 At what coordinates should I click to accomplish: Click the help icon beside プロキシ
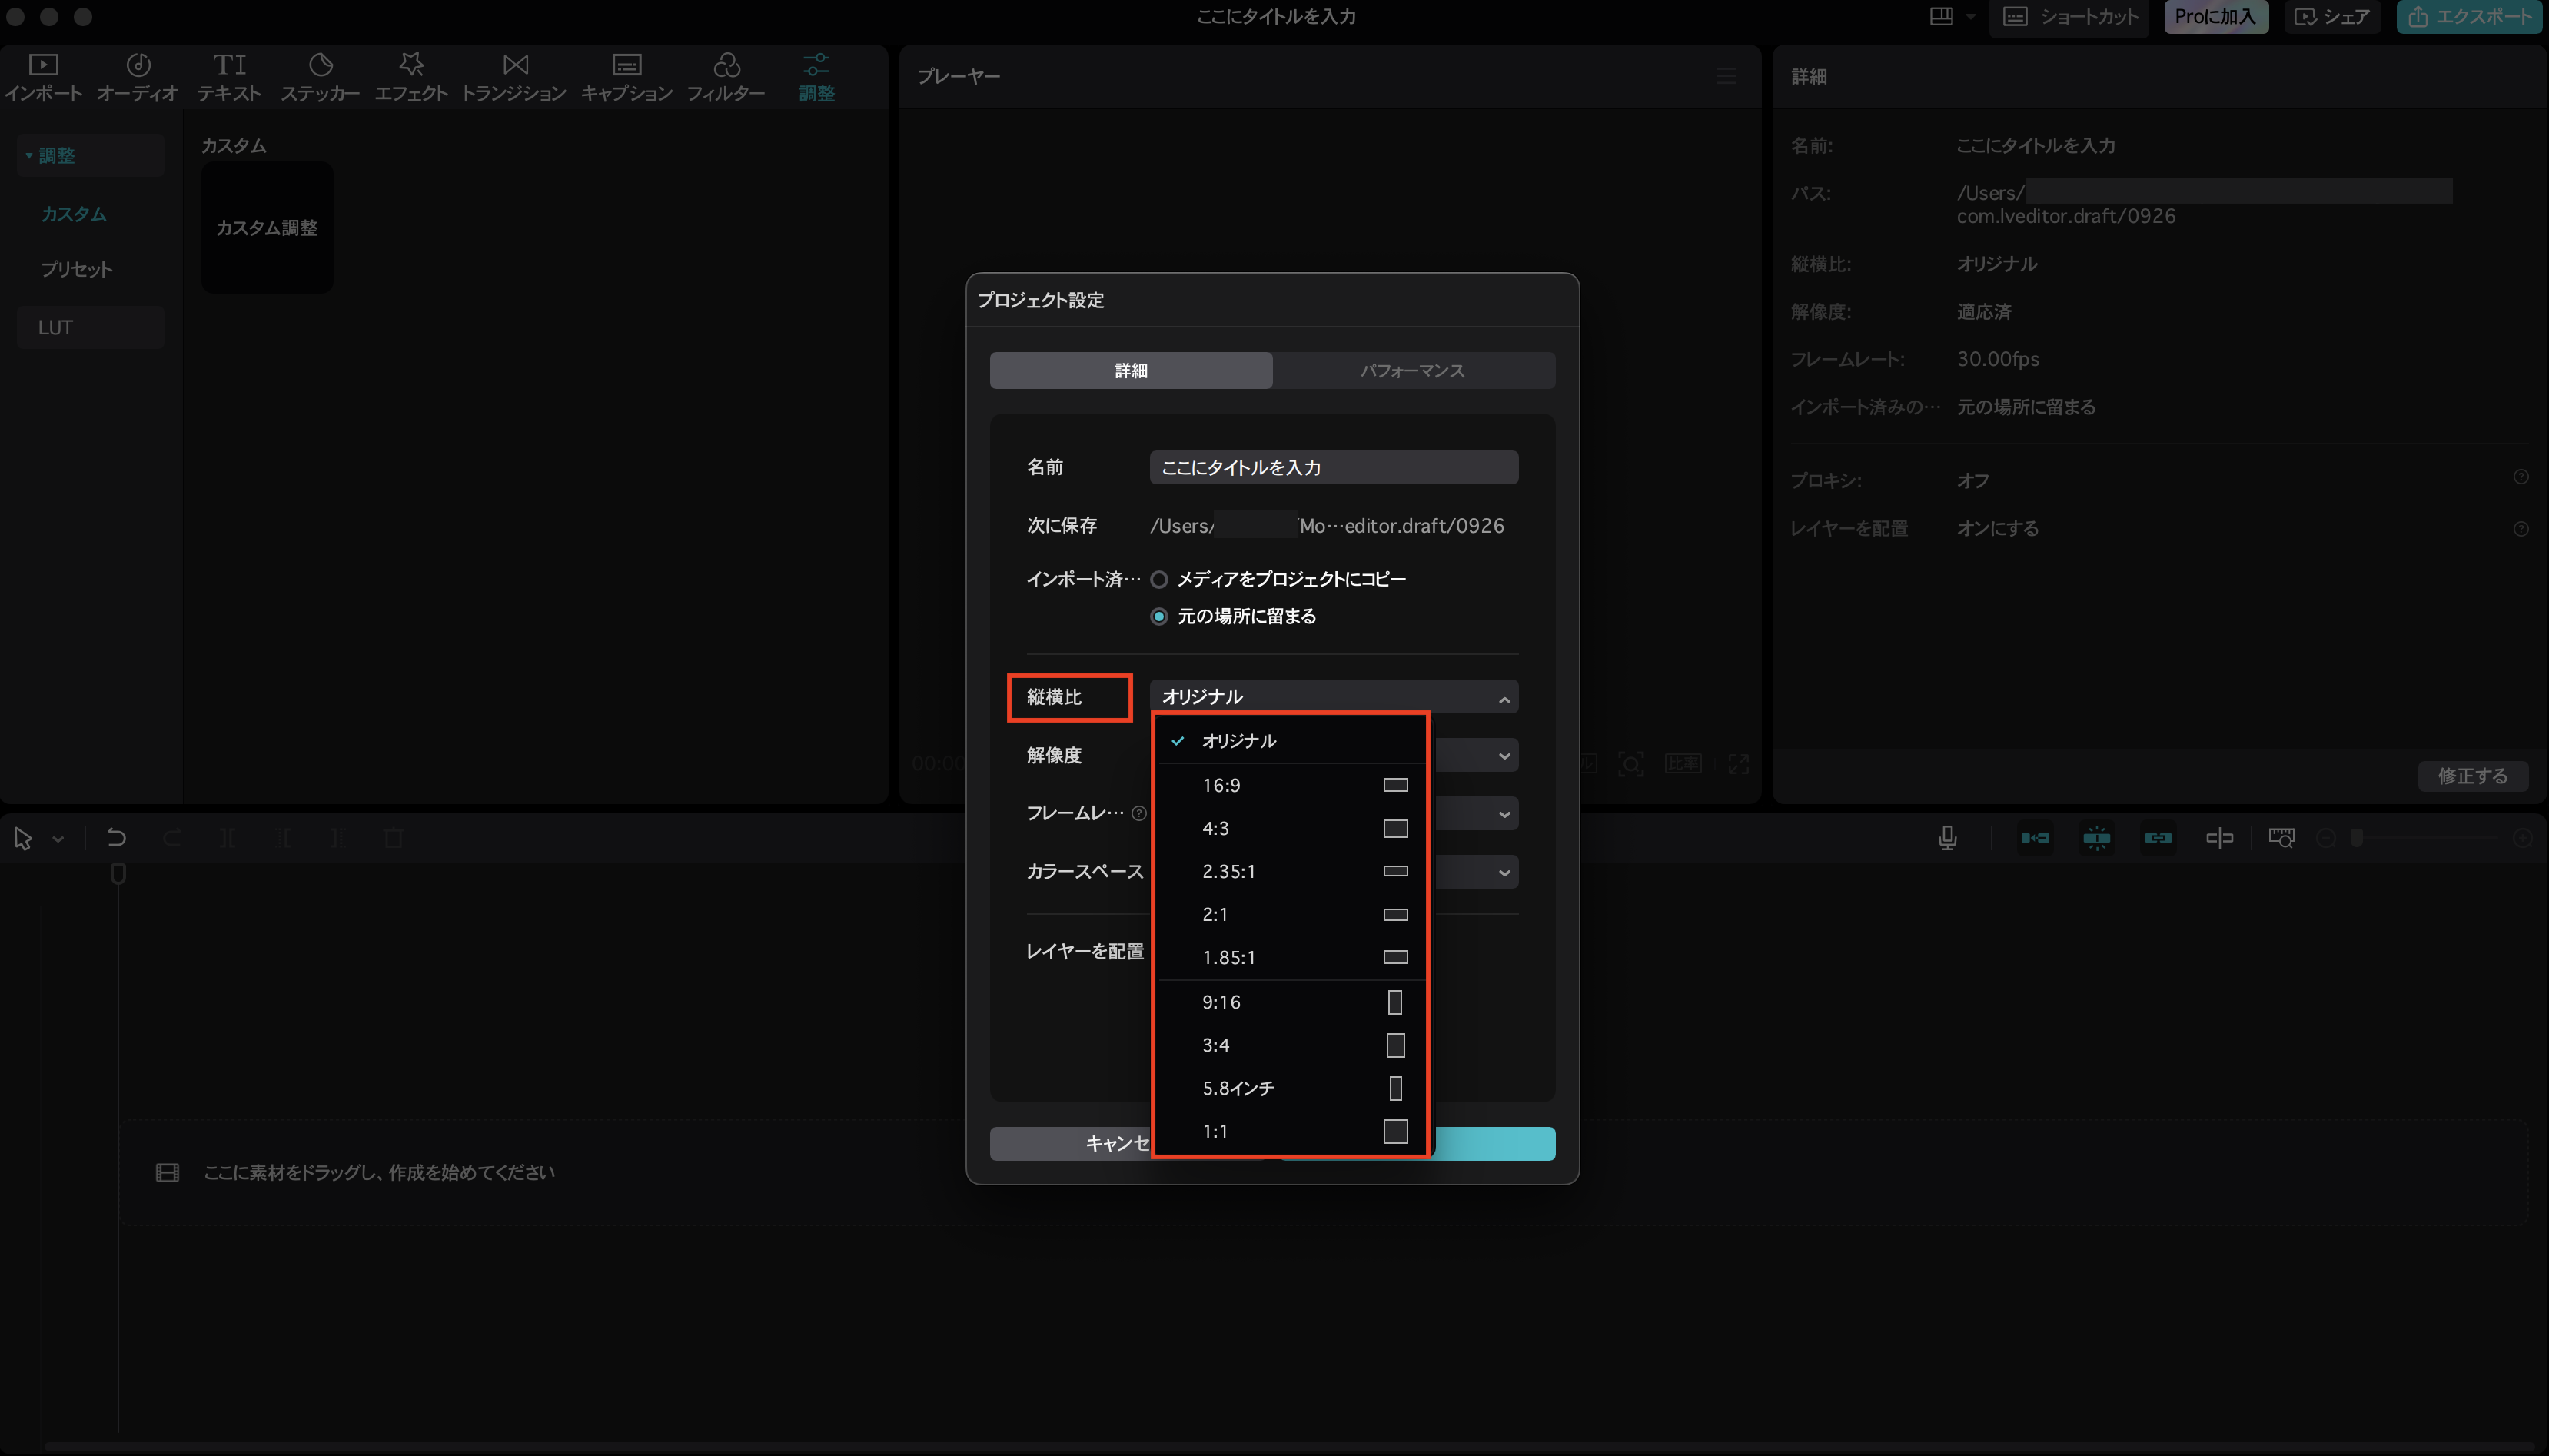[x=2521, y=478]
